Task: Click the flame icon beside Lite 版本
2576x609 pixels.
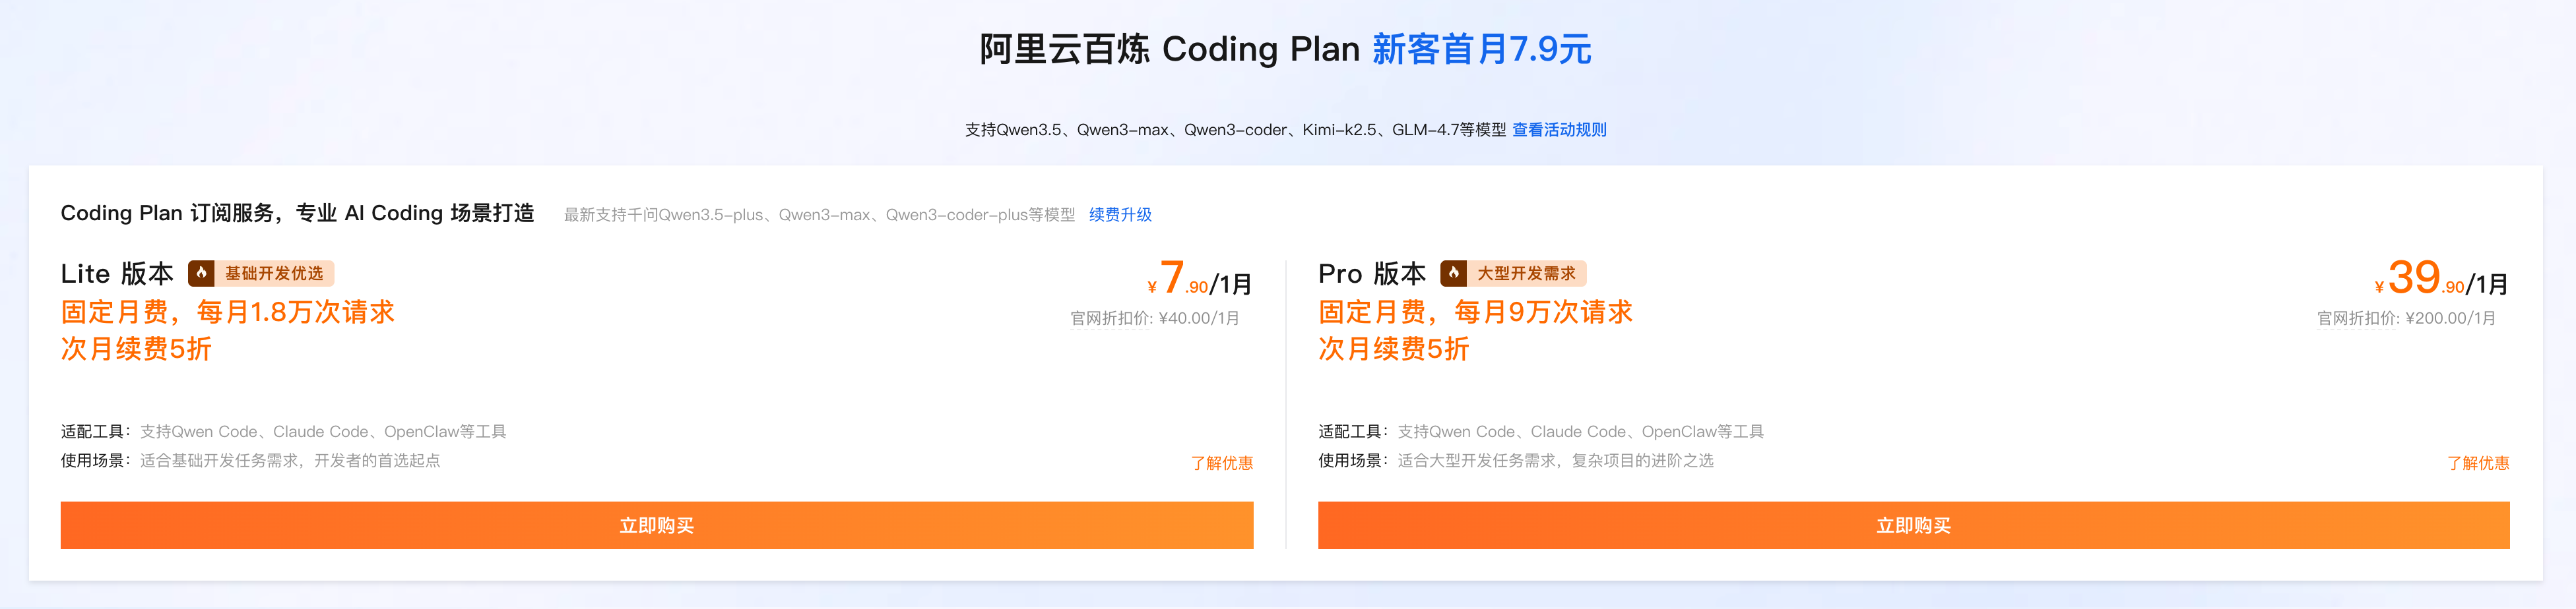Action: 201,274
